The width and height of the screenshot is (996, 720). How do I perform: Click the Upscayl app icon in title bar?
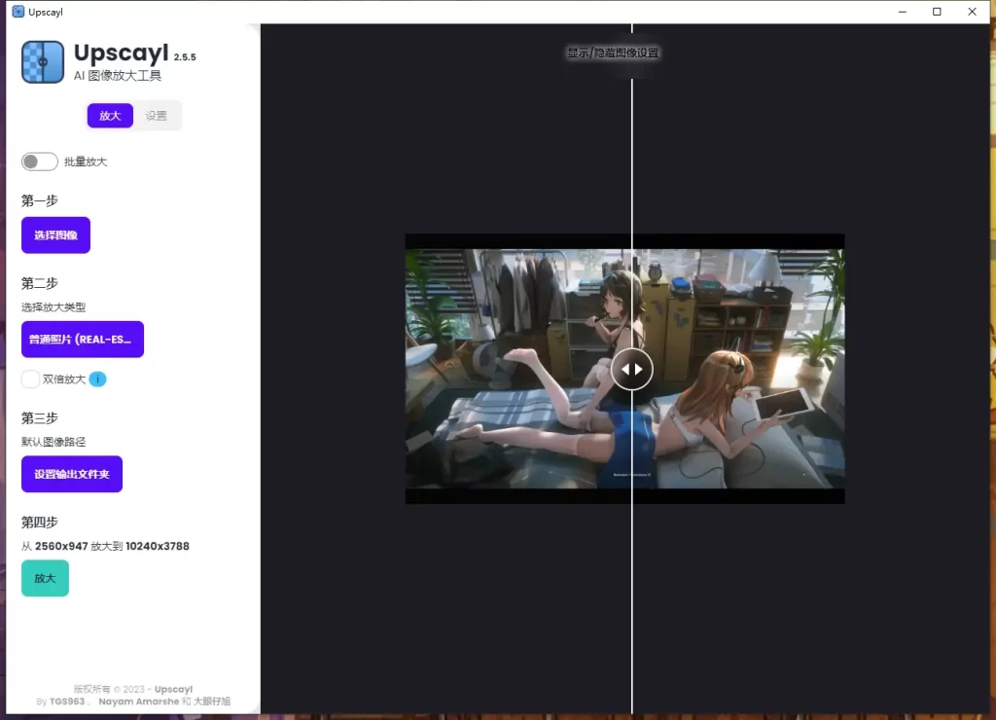tap(18, 12)
